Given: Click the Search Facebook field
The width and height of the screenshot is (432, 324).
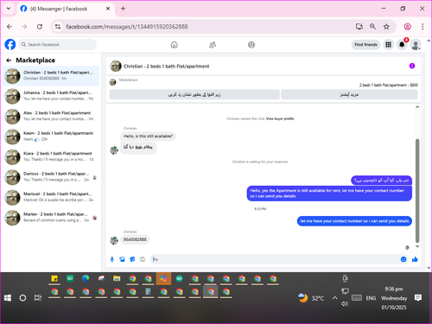Looking at the screenshot, I should [58, 45].
